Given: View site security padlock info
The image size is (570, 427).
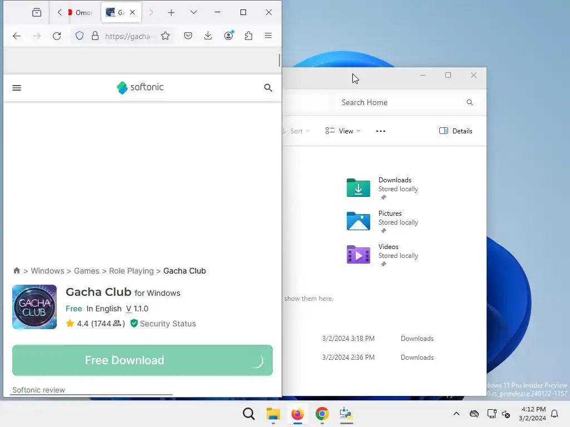Looking at the screenshot, I should click(x=95, y=36).
